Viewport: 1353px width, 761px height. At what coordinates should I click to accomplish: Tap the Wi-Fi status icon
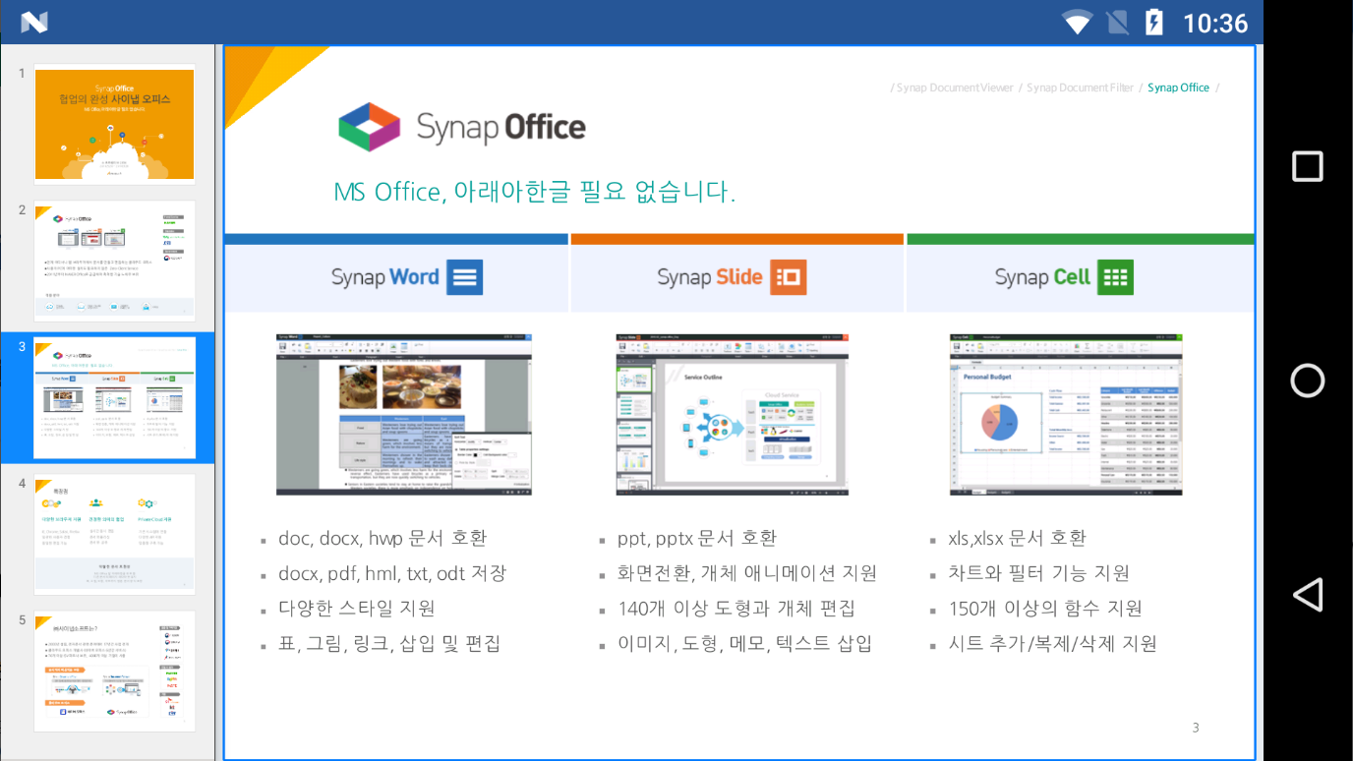(x=1078, y=22)
